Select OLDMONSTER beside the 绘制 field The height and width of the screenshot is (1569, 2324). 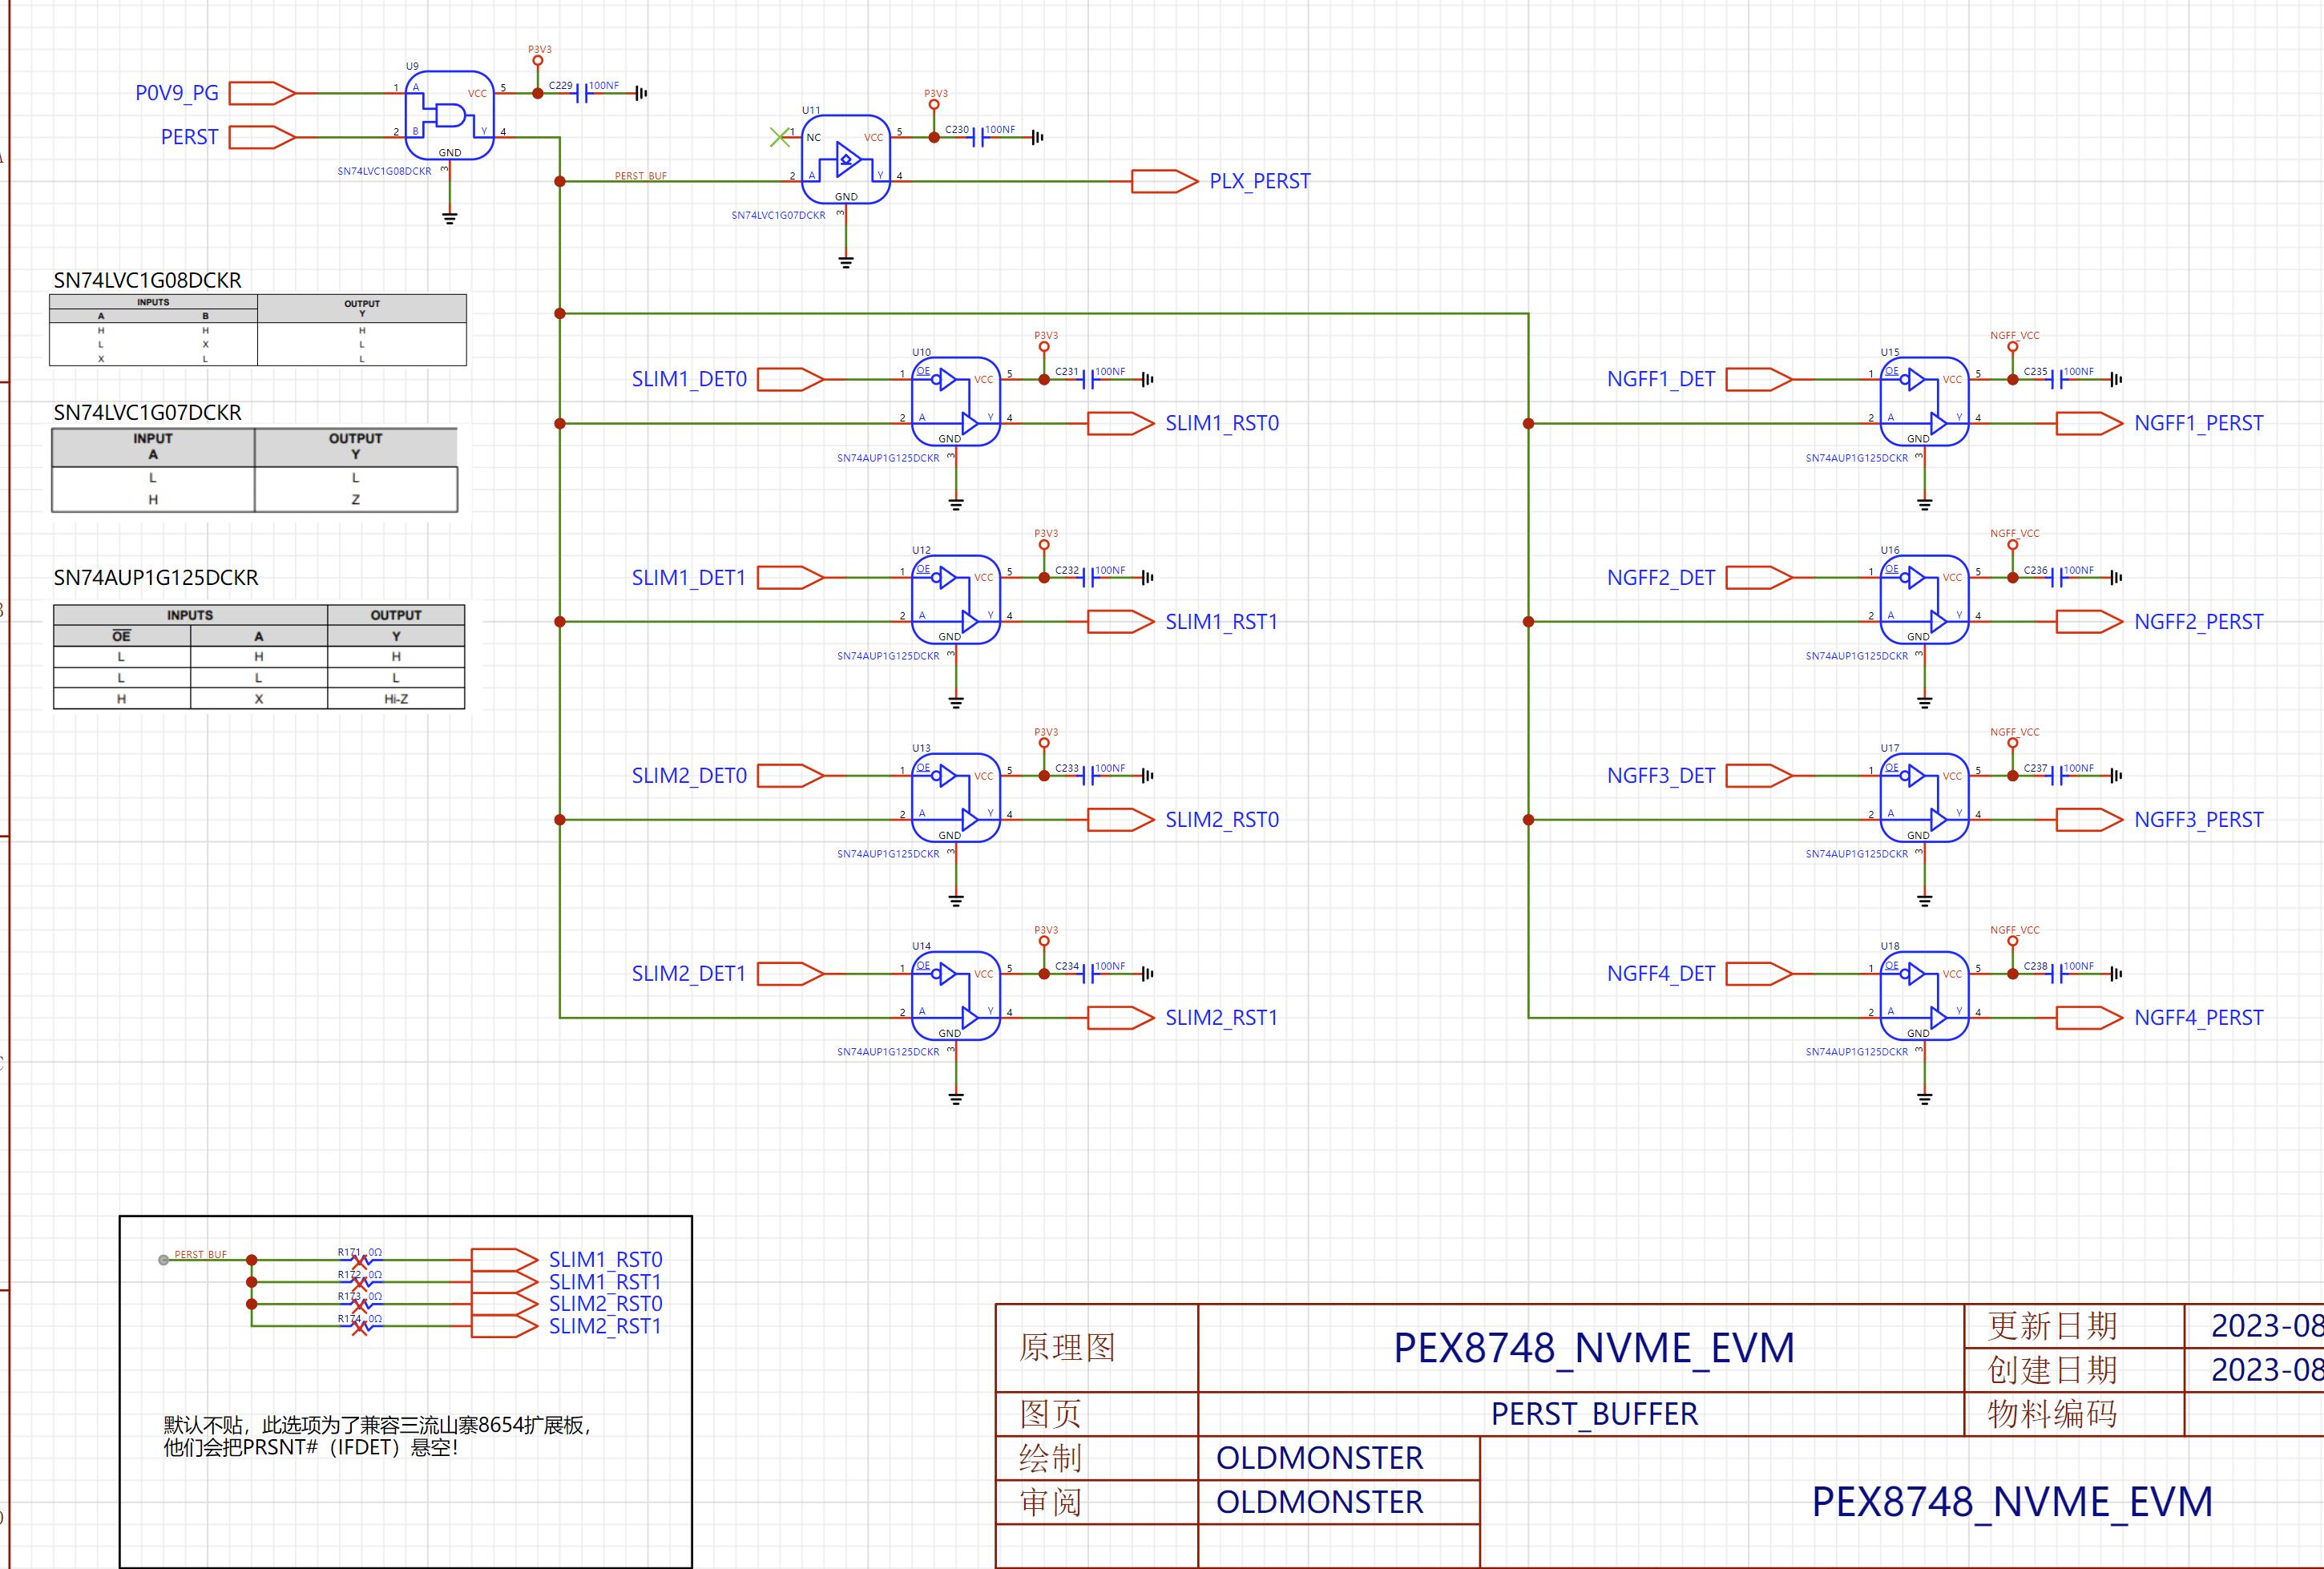point(1319,1458)
